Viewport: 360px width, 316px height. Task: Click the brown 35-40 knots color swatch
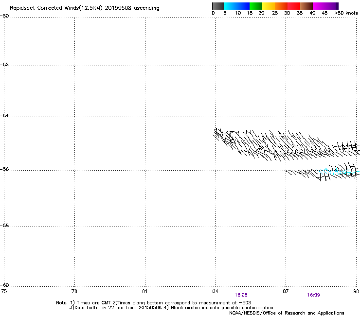[306, 6]
